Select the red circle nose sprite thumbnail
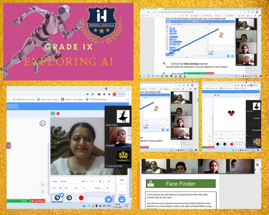 (81, 198)
